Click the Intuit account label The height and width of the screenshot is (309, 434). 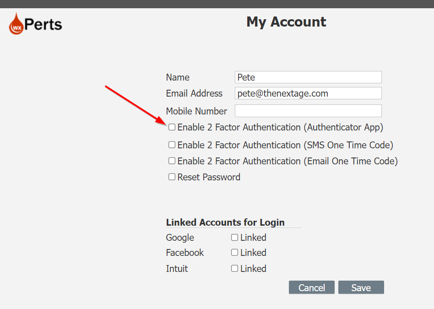(177, 269)
